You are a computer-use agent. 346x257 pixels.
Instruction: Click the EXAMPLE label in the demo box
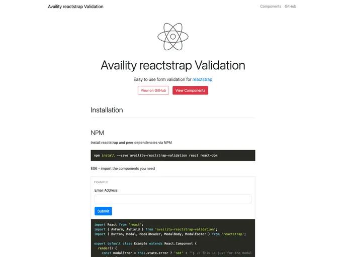101,182
